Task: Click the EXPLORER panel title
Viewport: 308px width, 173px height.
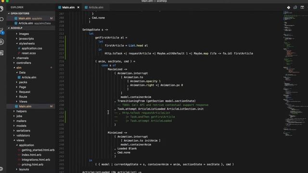Action: pyautogui.click(x=17, y=7)
